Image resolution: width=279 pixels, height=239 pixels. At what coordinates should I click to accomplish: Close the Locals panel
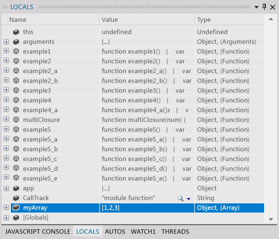pos(273,7)
